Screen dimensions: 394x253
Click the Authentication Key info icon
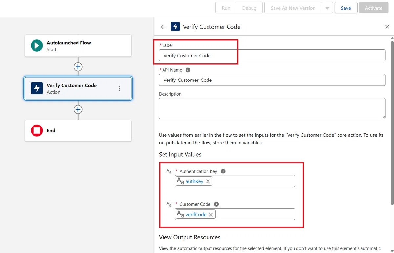223,171
